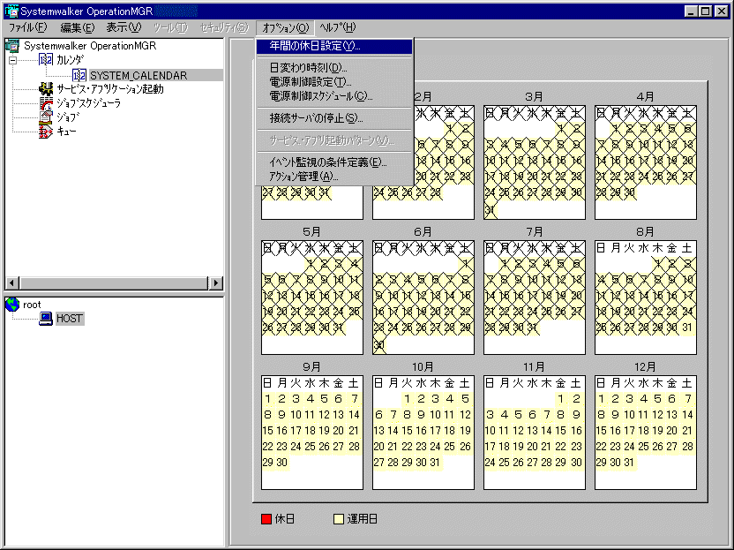
Task: Click the SYSTEM_CALENDAR item icon
Action: click(x=79, y=75)
